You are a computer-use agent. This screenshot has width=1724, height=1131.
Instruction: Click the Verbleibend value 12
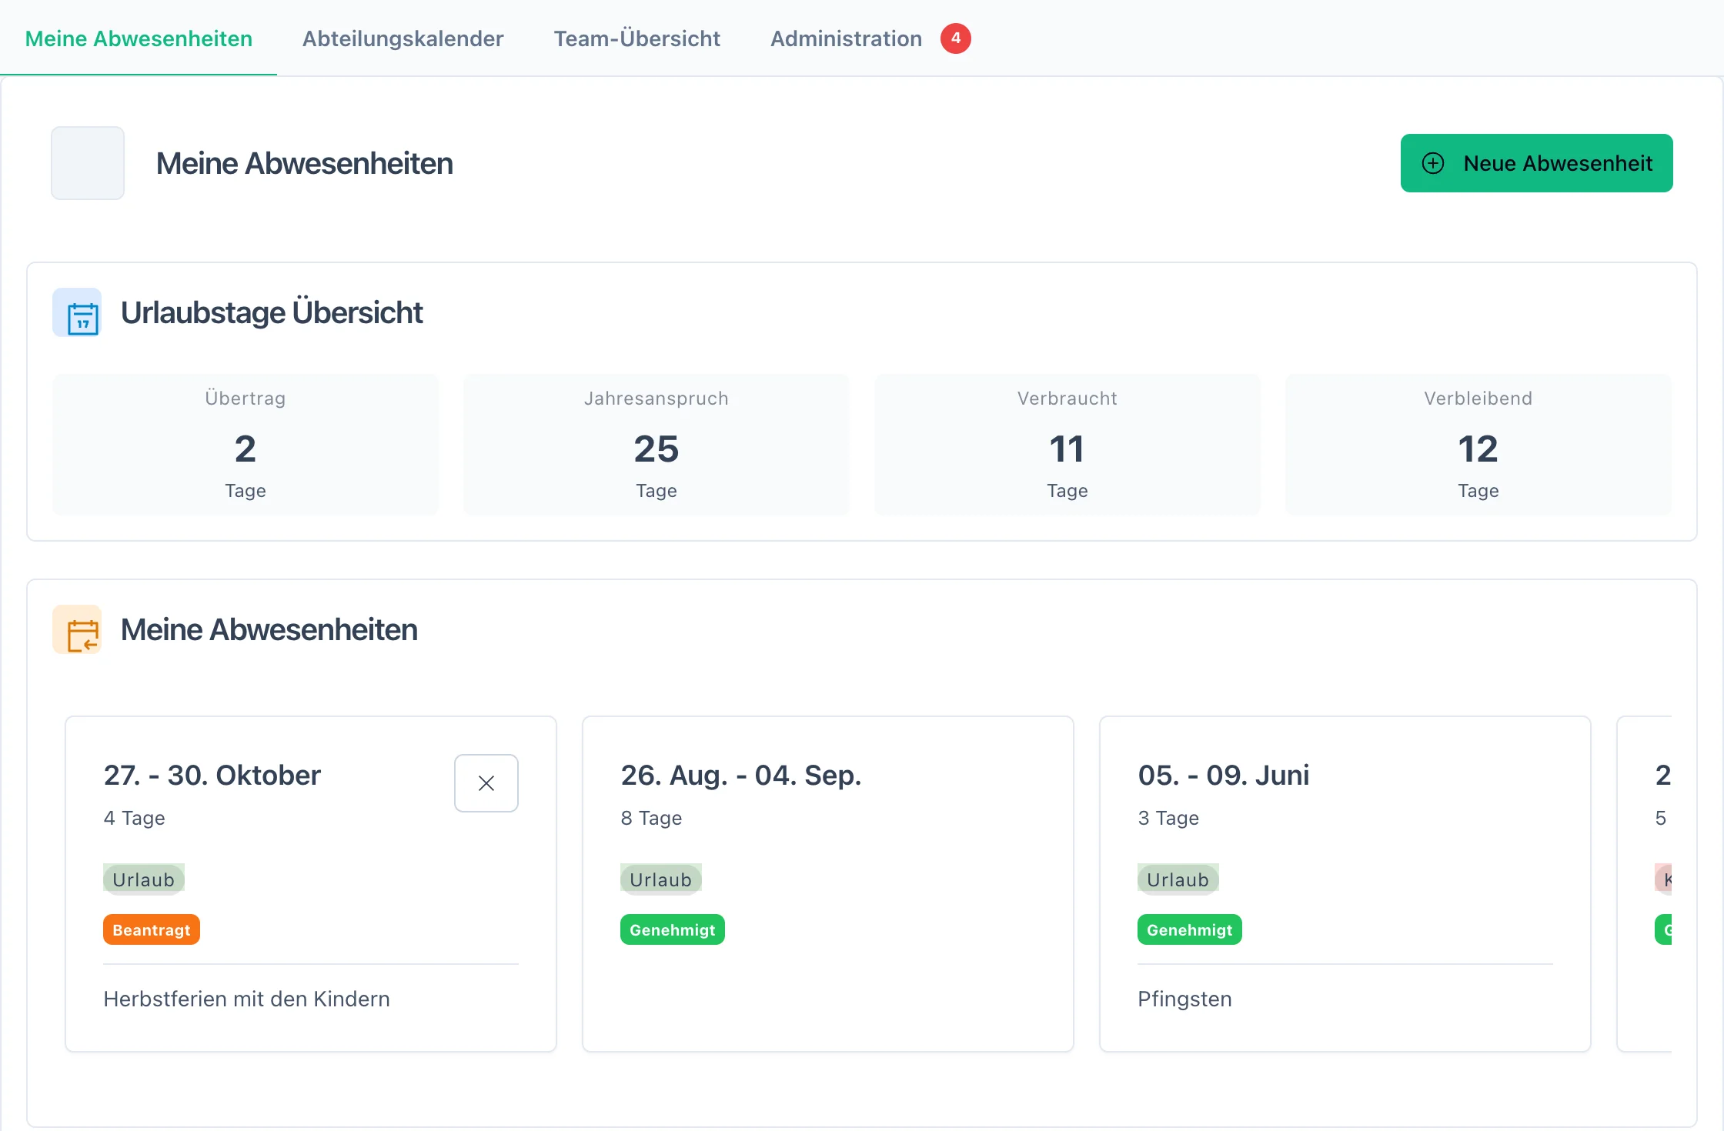(1478, 449)
